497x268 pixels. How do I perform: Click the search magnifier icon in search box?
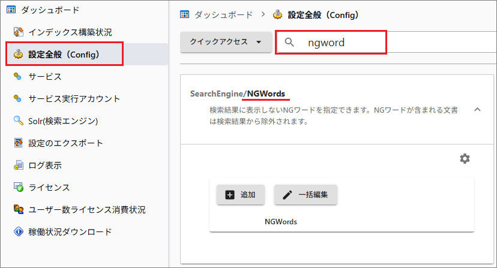point(290,43)
